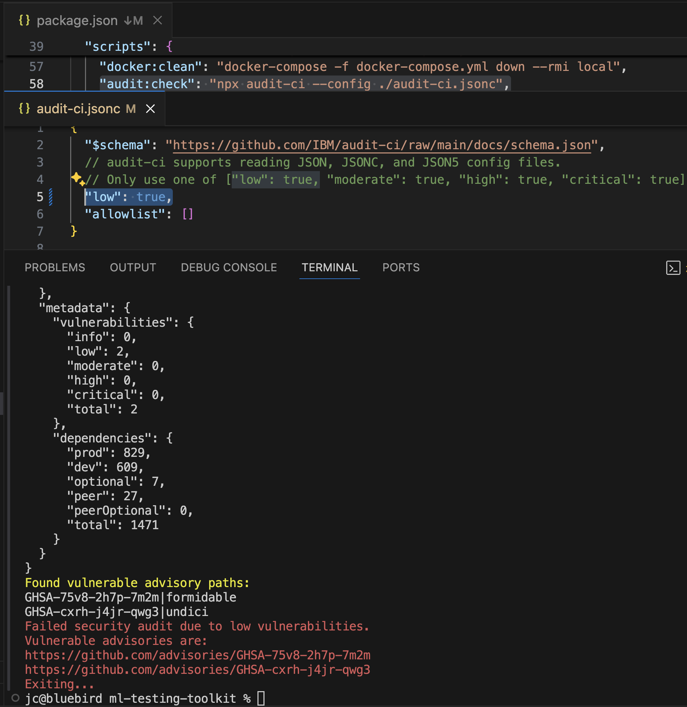Click line number 5 in the gutter

click(40, 197)
